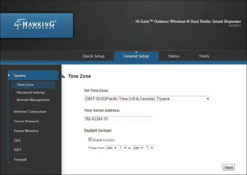Open the Tools tab

click(204, 56)
